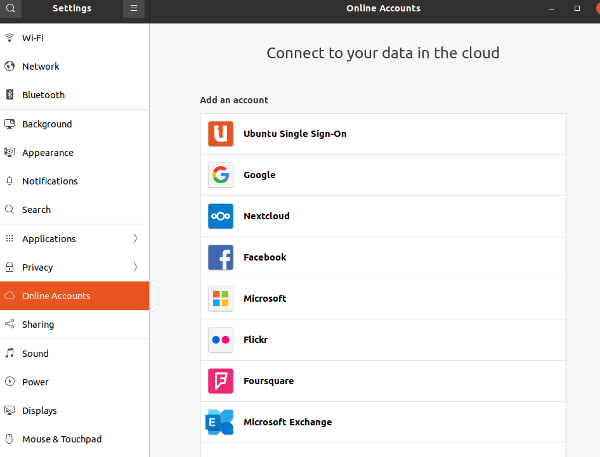Image resolution: width=600 pixels, height=457 pixels.
Task: Add an Ubuntu Single Sign-On account
Action: pos(382,134)
